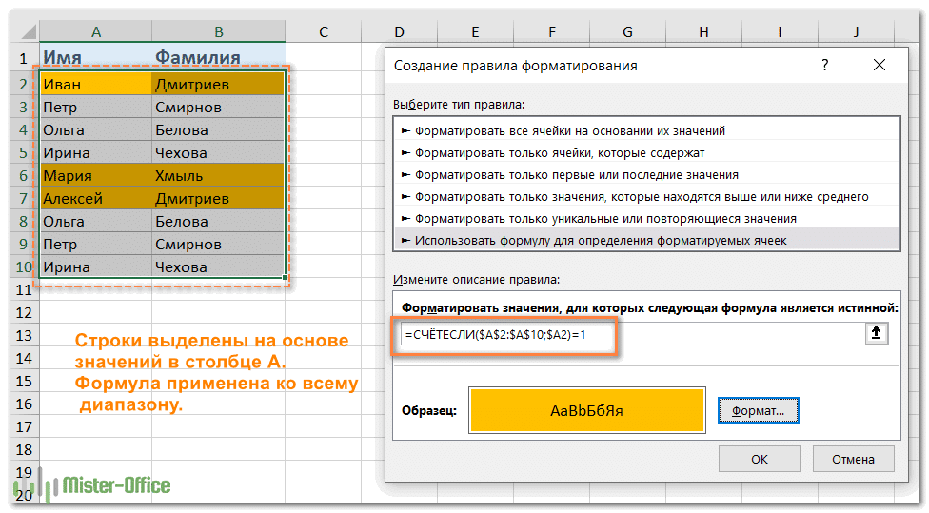Click the Mister-Office logo
The width and height of the screenshot is (929, 513).
click(103, 485)
